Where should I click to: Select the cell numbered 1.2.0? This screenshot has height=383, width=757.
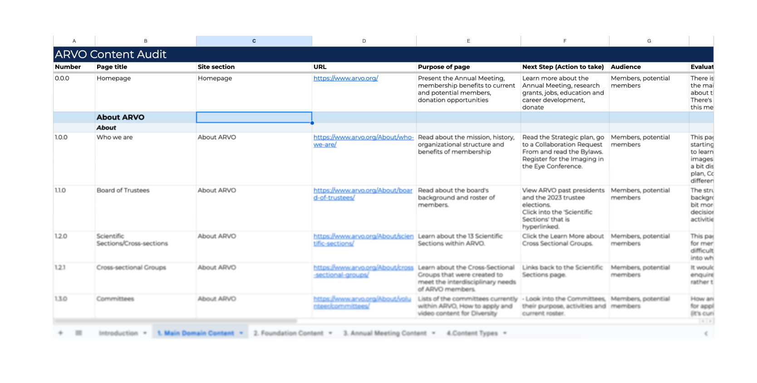[x=74, y=247]
